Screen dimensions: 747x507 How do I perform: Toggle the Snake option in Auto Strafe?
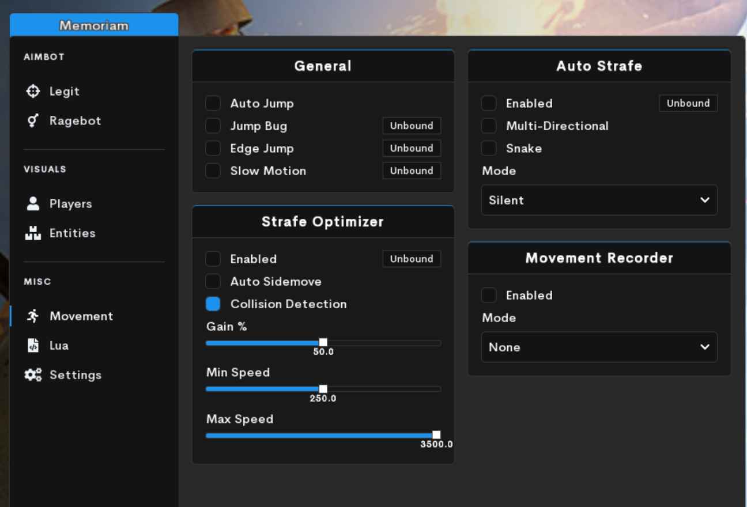pos(489,148)
